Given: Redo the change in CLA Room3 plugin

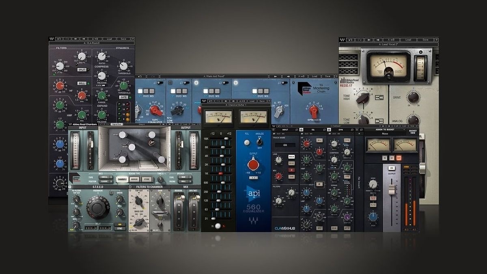Looking at the screenshot, I should (x=67, y=39).
